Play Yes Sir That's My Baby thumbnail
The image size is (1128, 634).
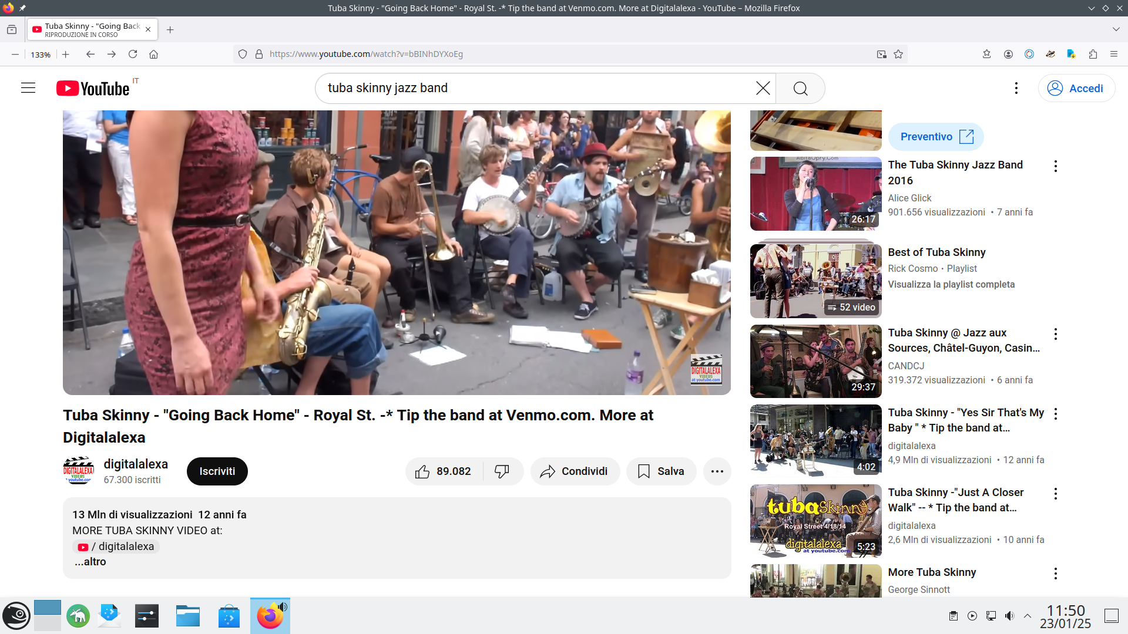tap(815, 441)
